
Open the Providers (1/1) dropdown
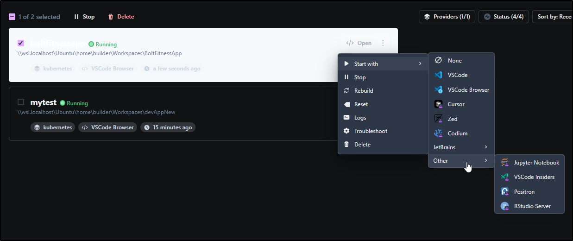pyautogui.click(x=447, y=17)
